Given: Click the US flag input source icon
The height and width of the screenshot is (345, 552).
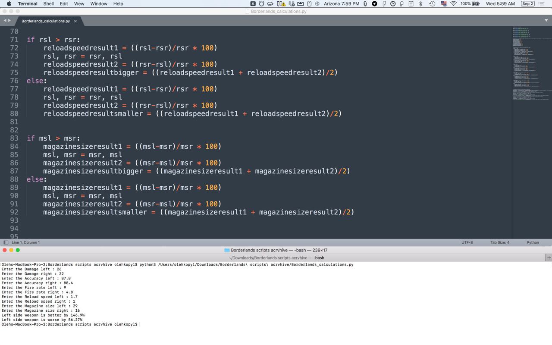Looking at the screenshot, I should (x=443, y=3).
